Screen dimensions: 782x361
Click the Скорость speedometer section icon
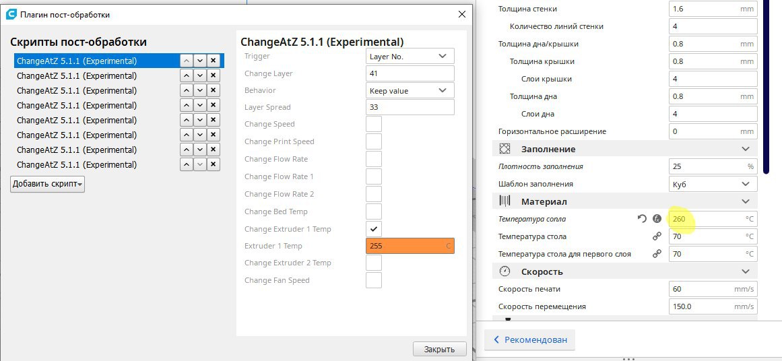[505, 271]
